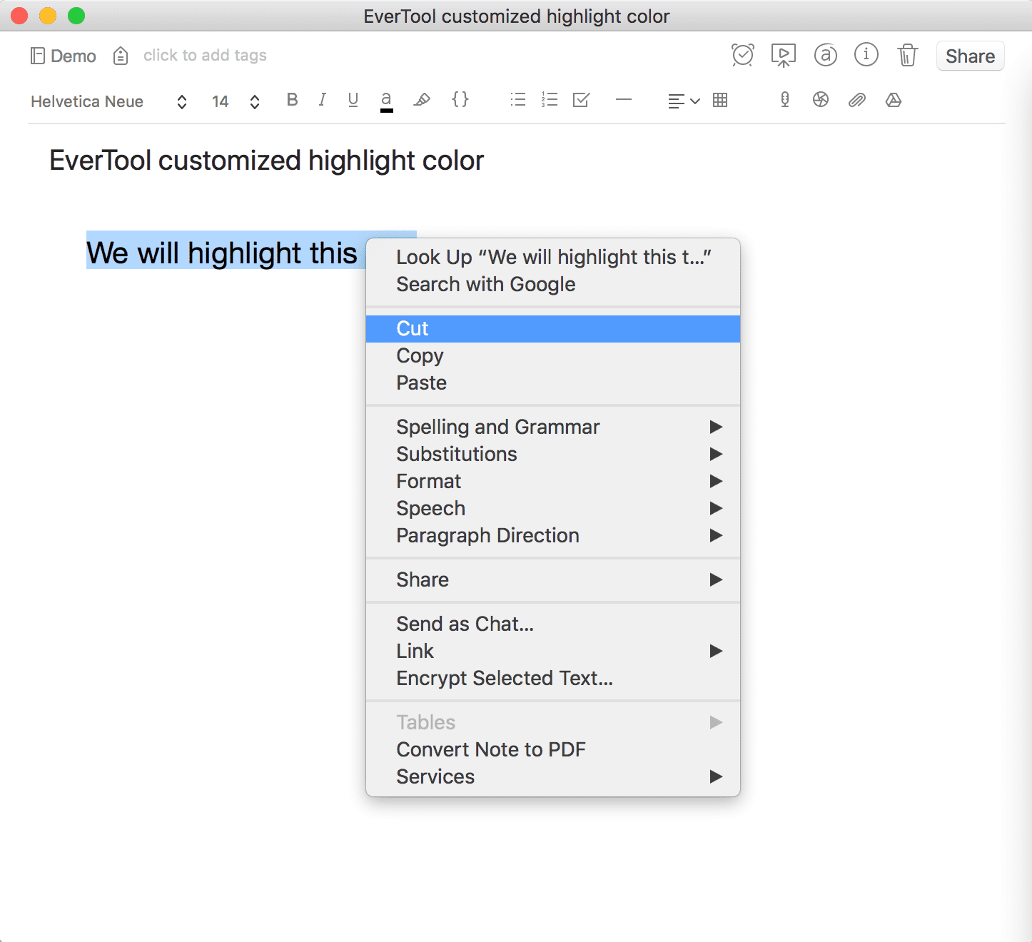Click the tags field to add tags
1032x942 pixels.
[x=205, y=55]
